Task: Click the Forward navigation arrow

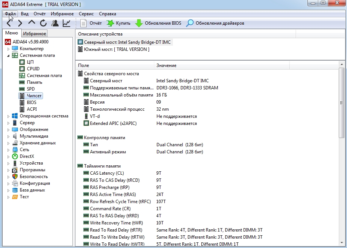Action: coord(20,23)
